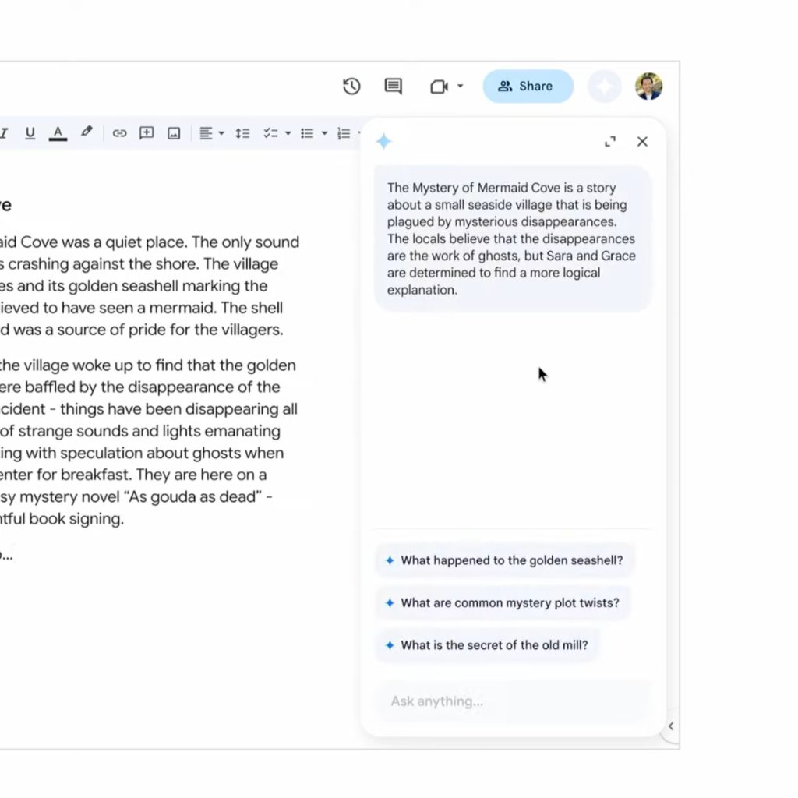Toggle the Gemini sparkle button near Share
Screen dimensions: 798x798
(604, 87)
